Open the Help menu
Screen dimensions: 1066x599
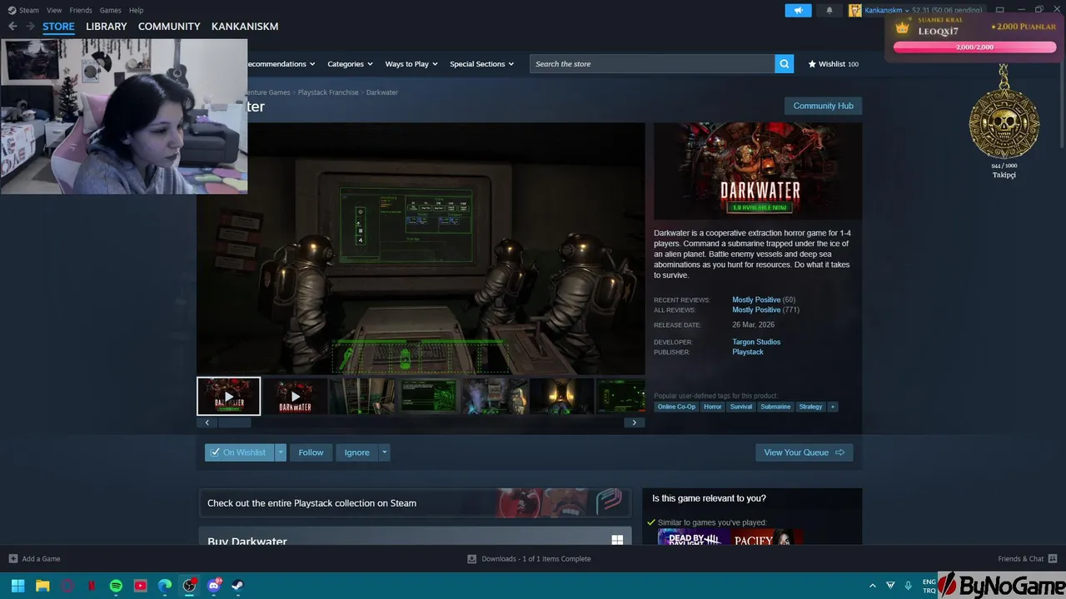(x=137, y=10)
